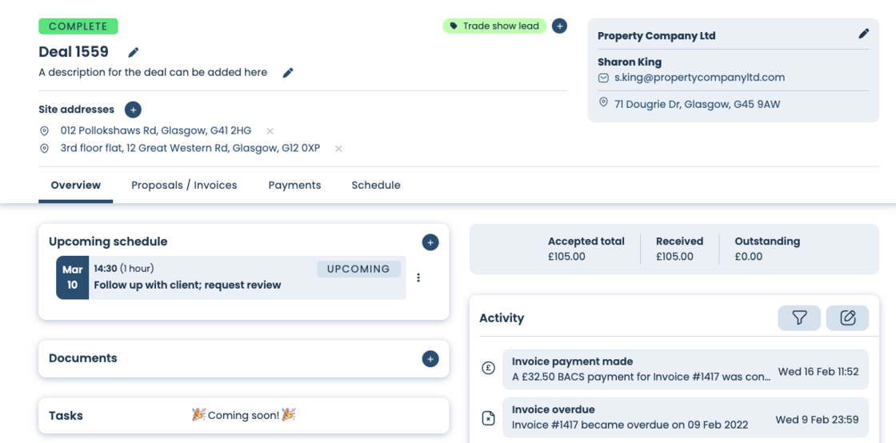Add a new tag to the deal
This screenshot has height=443, width=896.
pos(560,26)
